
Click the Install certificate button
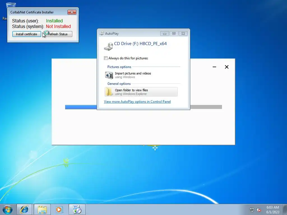pyautogui.click(x=27, y=34)
